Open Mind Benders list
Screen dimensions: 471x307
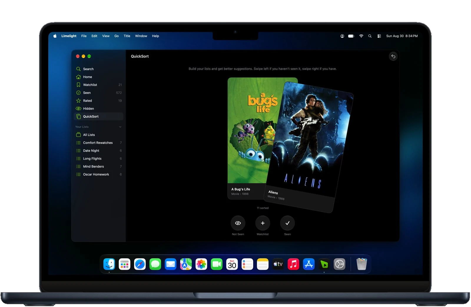99,167
